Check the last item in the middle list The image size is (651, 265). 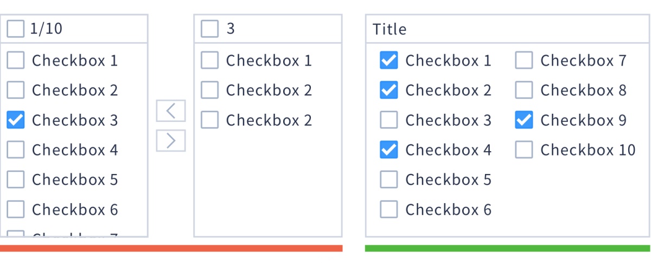(x=209, y=120)
